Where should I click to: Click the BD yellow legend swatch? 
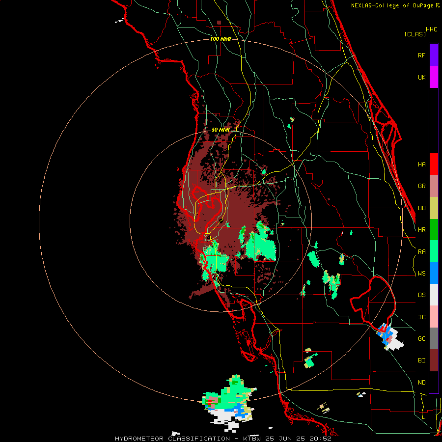pos(434,208)
